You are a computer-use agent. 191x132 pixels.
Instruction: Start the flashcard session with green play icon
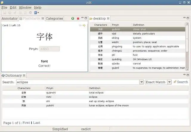(73, 18)
